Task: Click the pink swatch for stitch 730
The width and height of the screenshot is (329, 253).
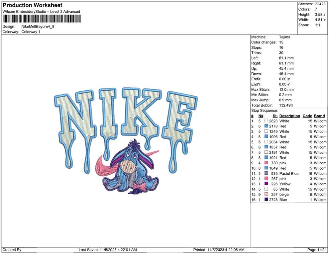Action: (x=266, y=163)
